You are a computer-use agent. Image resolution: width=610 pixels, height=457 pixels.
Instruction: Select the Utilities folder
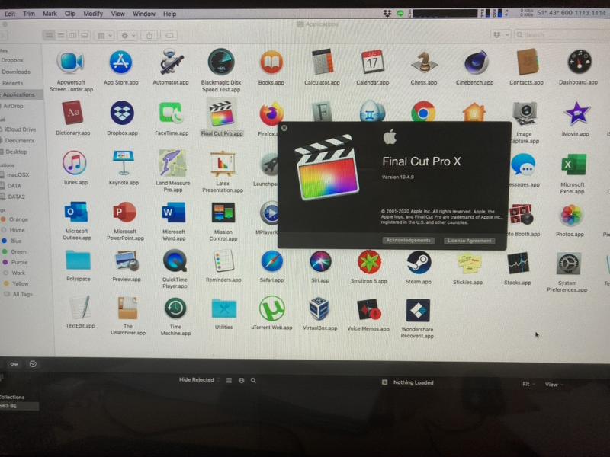coord(223,308)
